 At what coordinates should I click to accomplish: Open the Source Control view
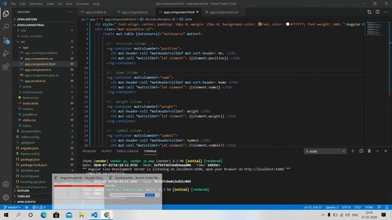click(x=6, y=40)
